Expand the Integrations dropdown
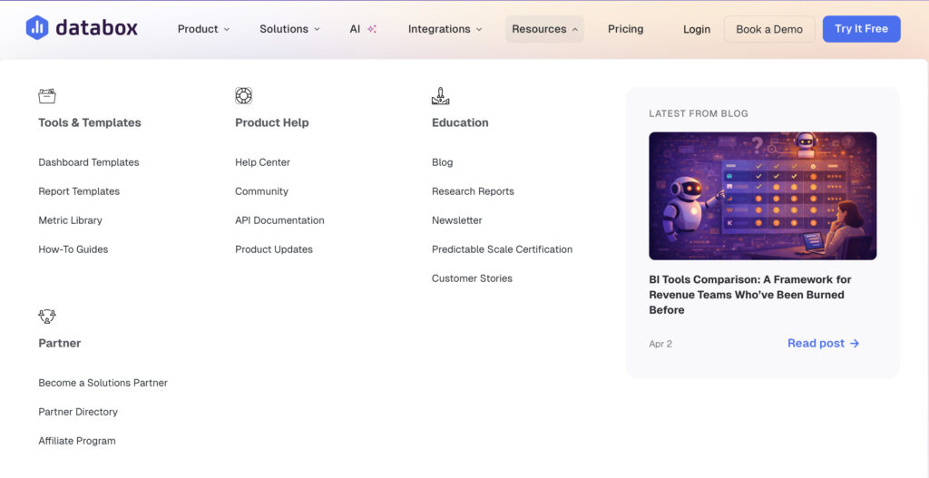This screenshot has width=929, height=478. (x=445, y=29)
